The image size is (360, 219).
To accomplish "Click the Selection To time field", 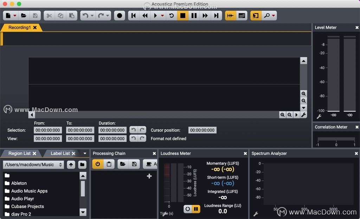I will [80, 130].
